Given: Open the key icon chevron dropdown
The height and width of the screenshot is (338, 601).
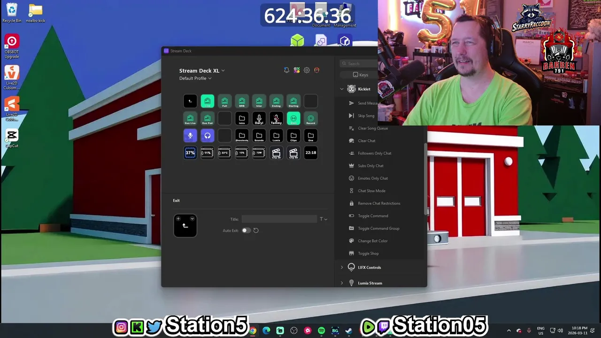Looking at the screenshot, I should pos(192,219).
